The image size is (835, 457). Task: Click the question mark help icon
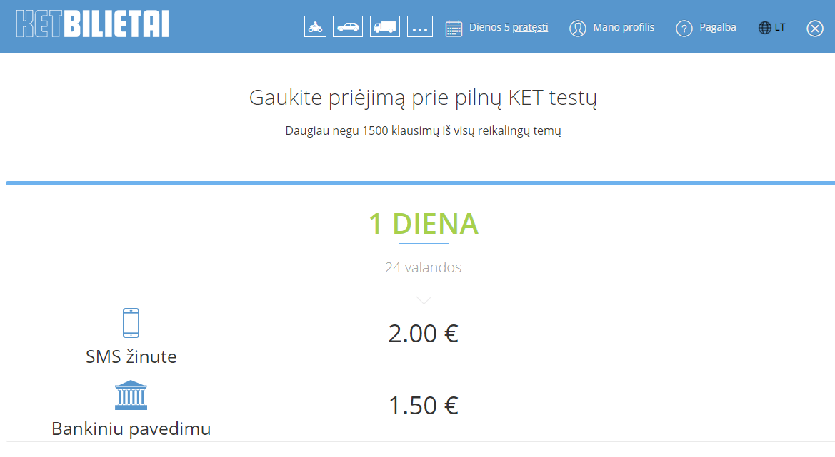point(684,29)
